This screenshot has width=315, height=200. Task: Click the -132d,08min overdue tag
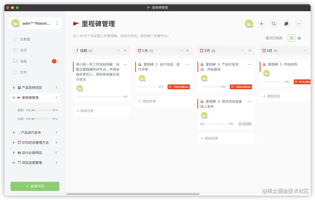241,87
